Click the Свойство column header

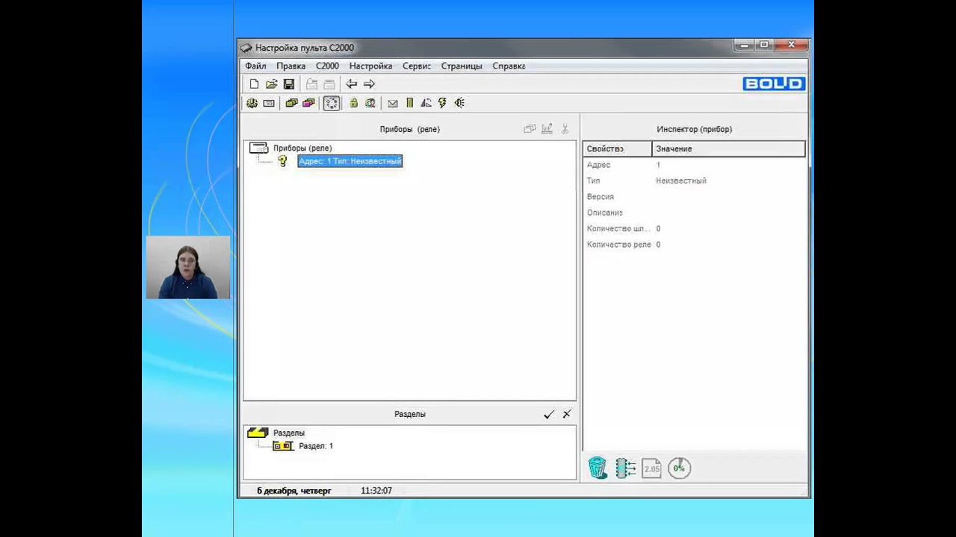618,148
